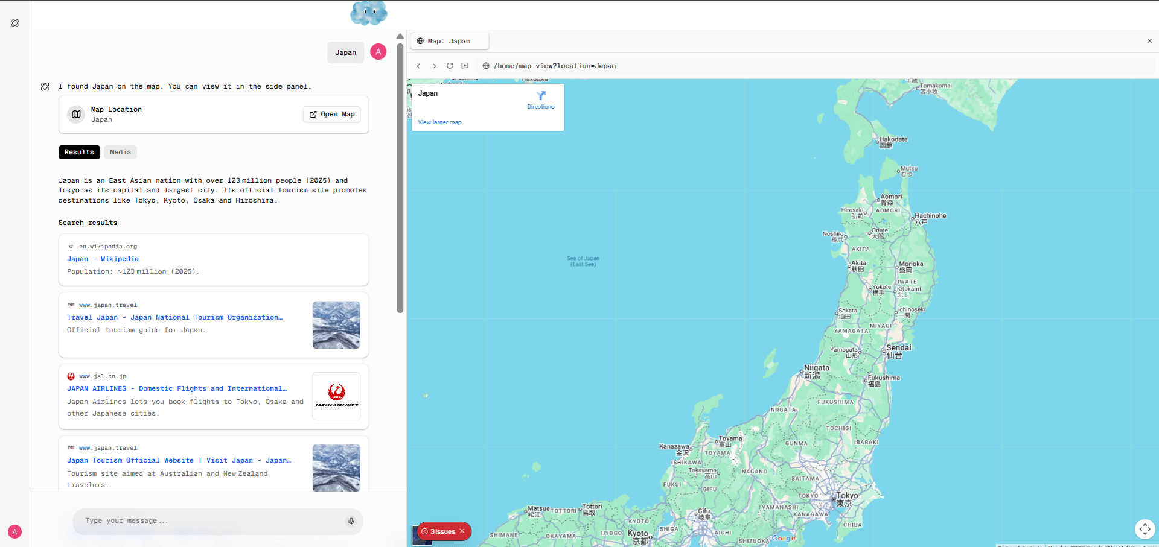Viewport: 1159px width, 547px height.
Task: Go back in the map panel browser
Action: pos(418,66)
